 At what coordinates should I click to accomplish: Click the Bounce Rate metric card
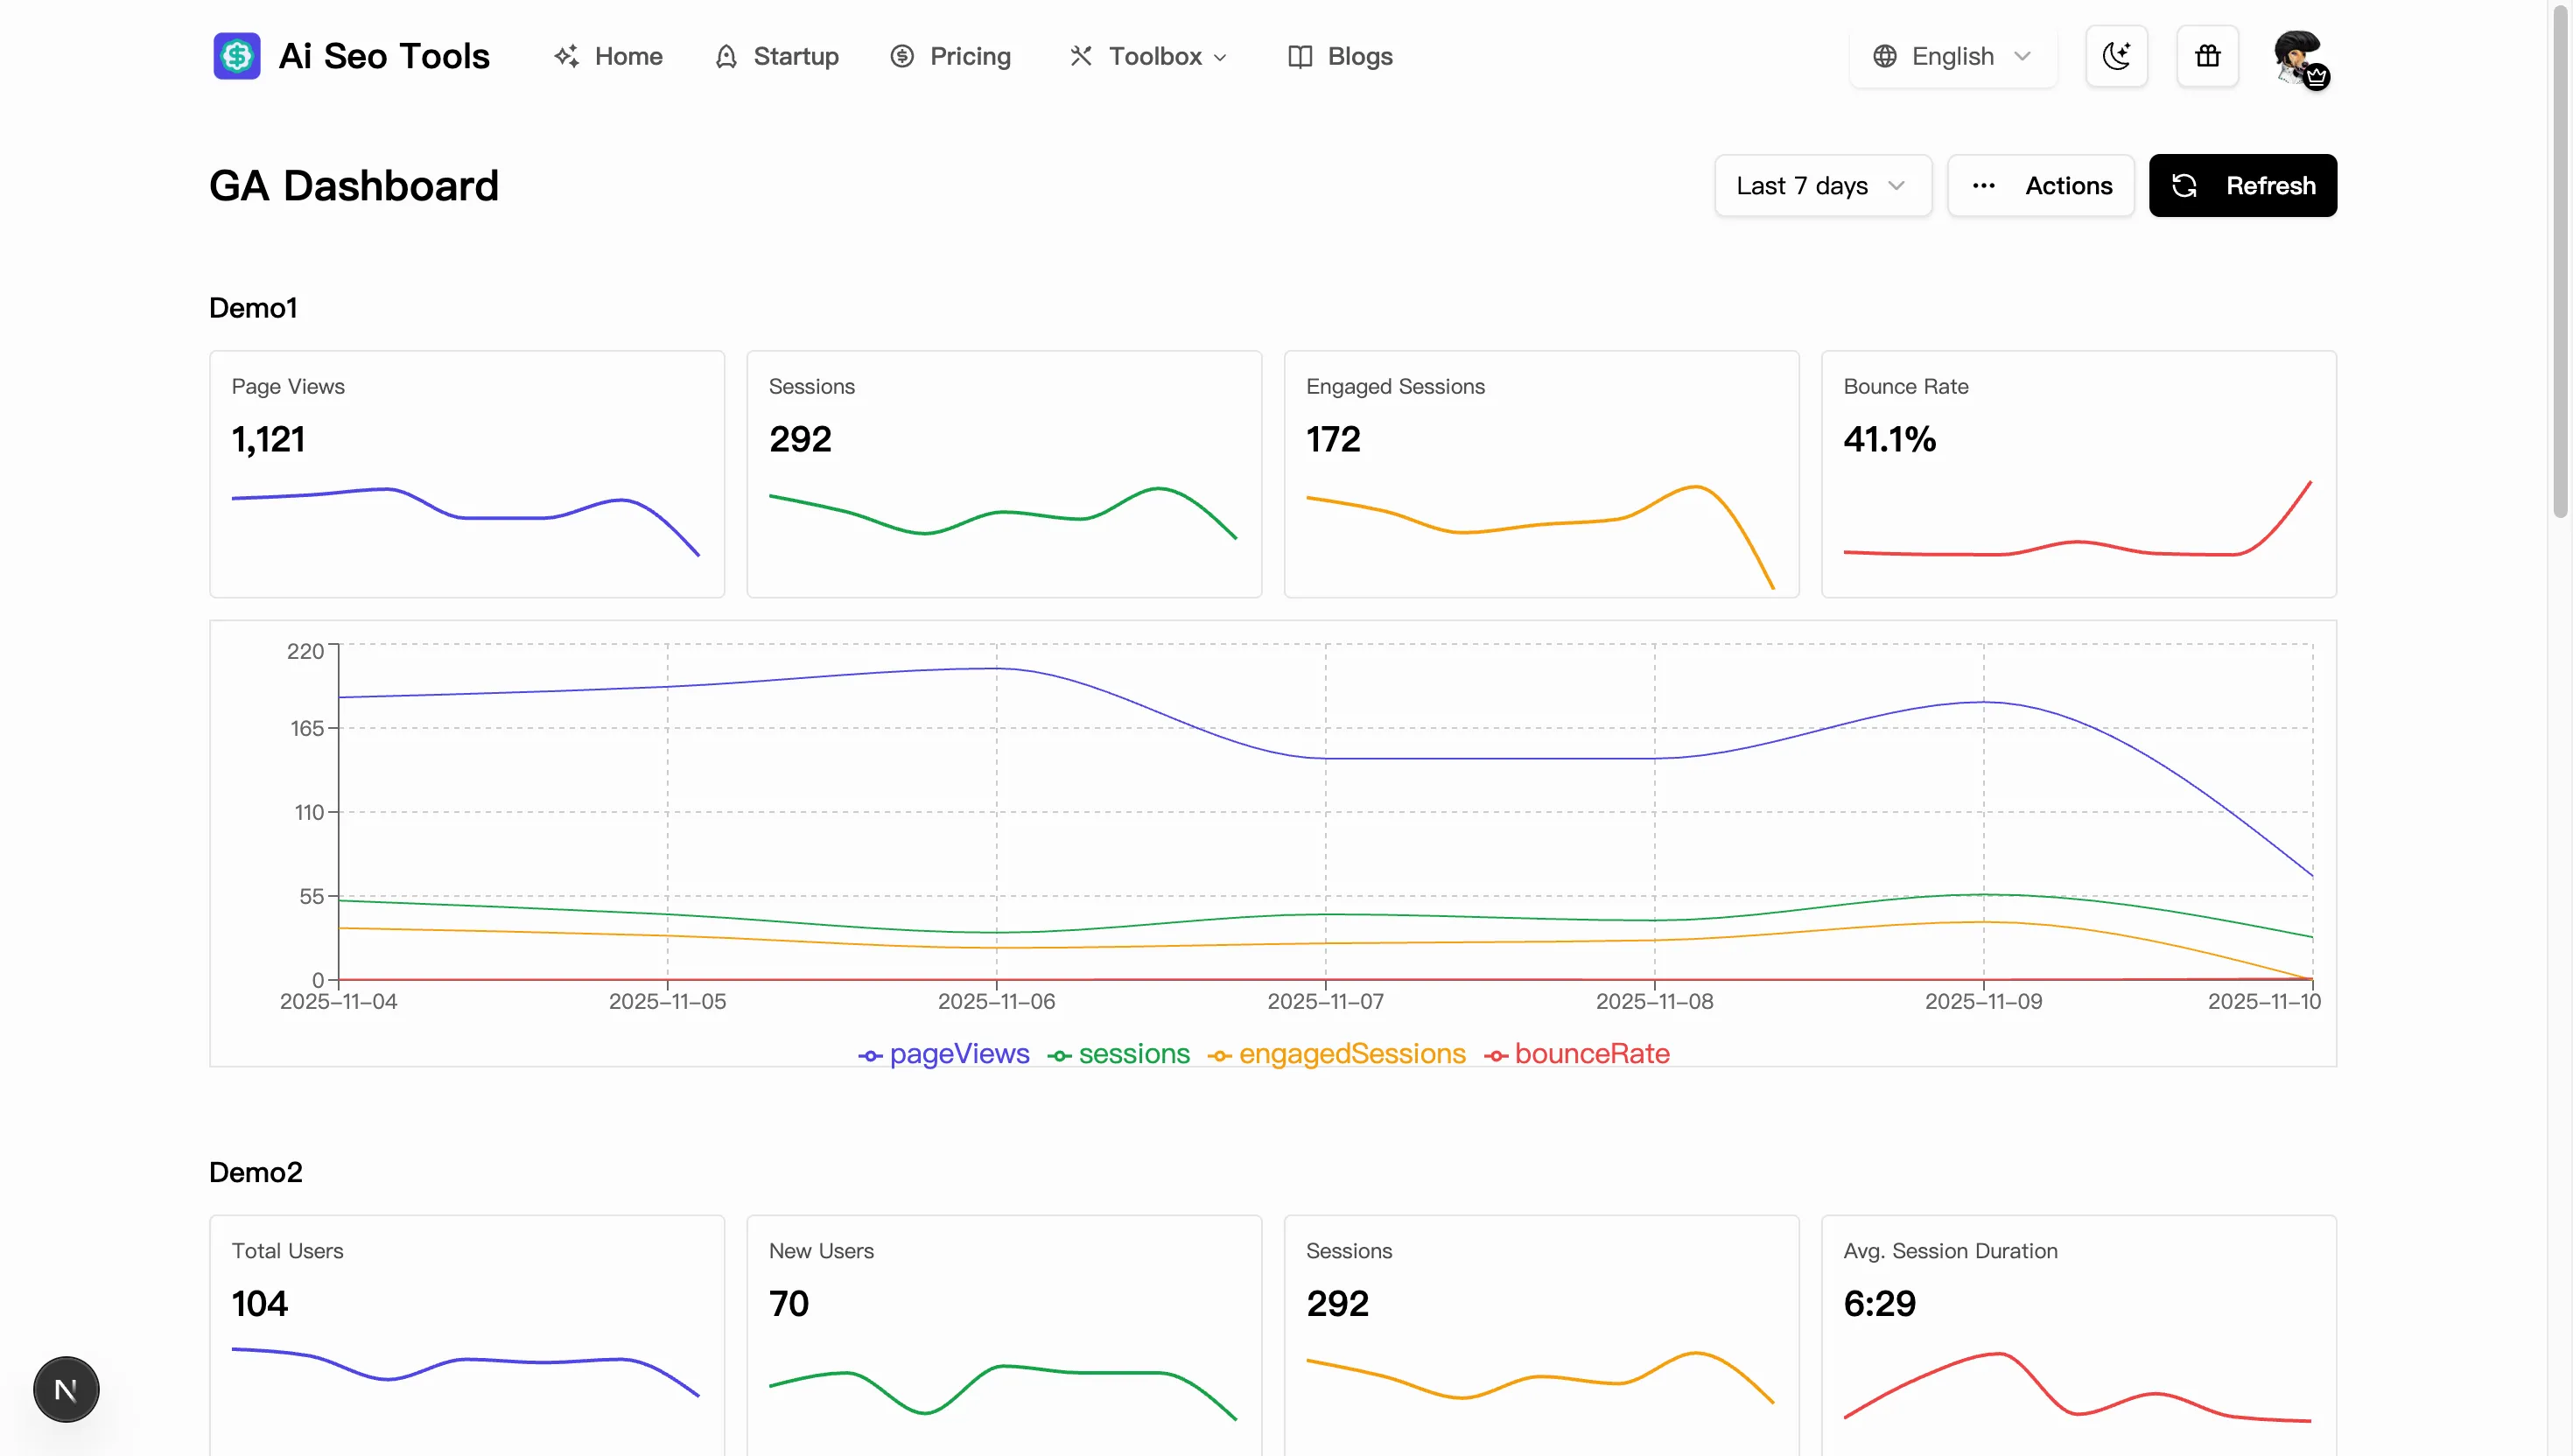[2078, 473]
